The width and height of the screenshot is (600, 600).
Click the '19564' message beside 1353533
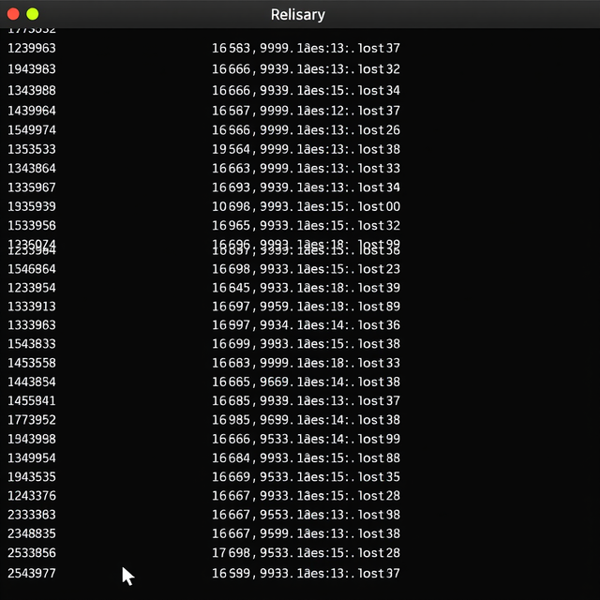[x=232, y=149]
